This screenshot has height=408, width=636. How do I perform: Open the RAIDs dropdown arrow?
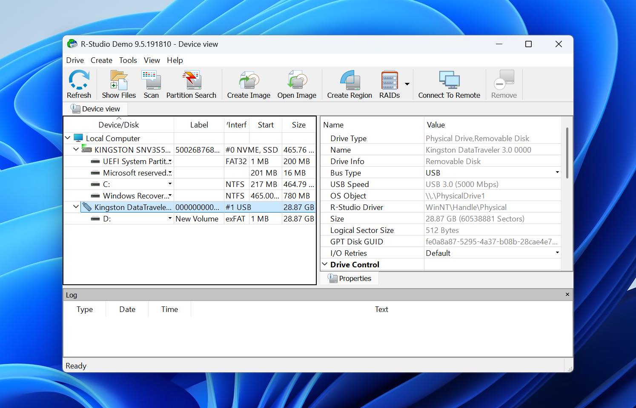(x=407, y=84)
